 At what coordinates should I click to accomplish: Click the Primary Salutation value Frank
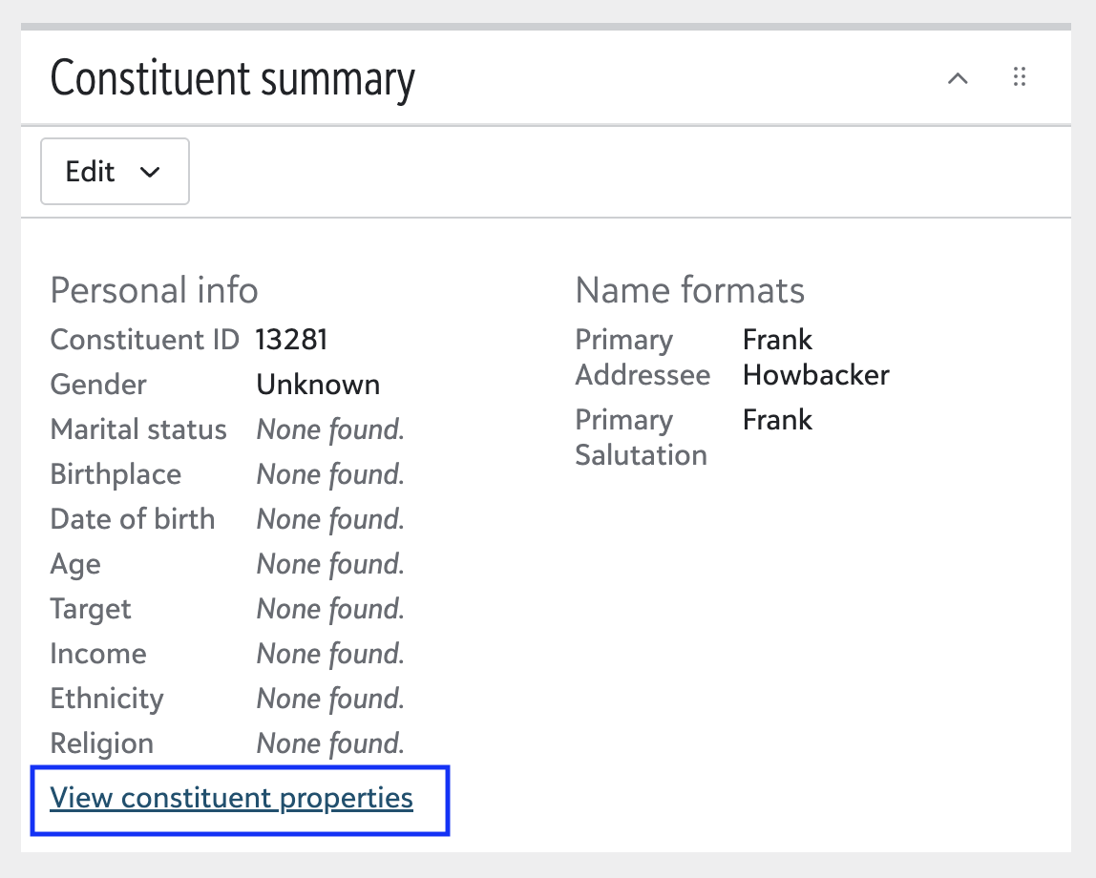coord(777,420)
